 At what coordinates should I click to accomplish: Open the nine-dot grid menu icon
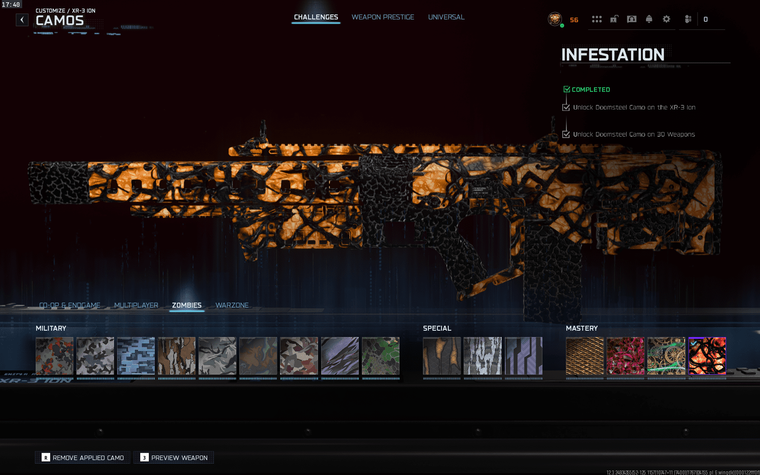tap(597, 19)
